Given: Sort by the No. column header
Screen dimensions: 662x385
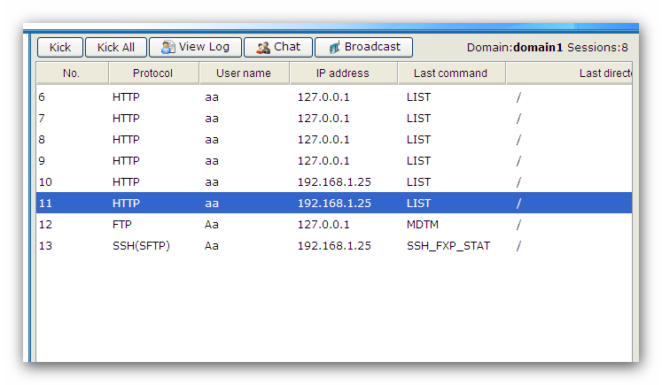Looking at the screenshot, I should click(x=72, y=73).
